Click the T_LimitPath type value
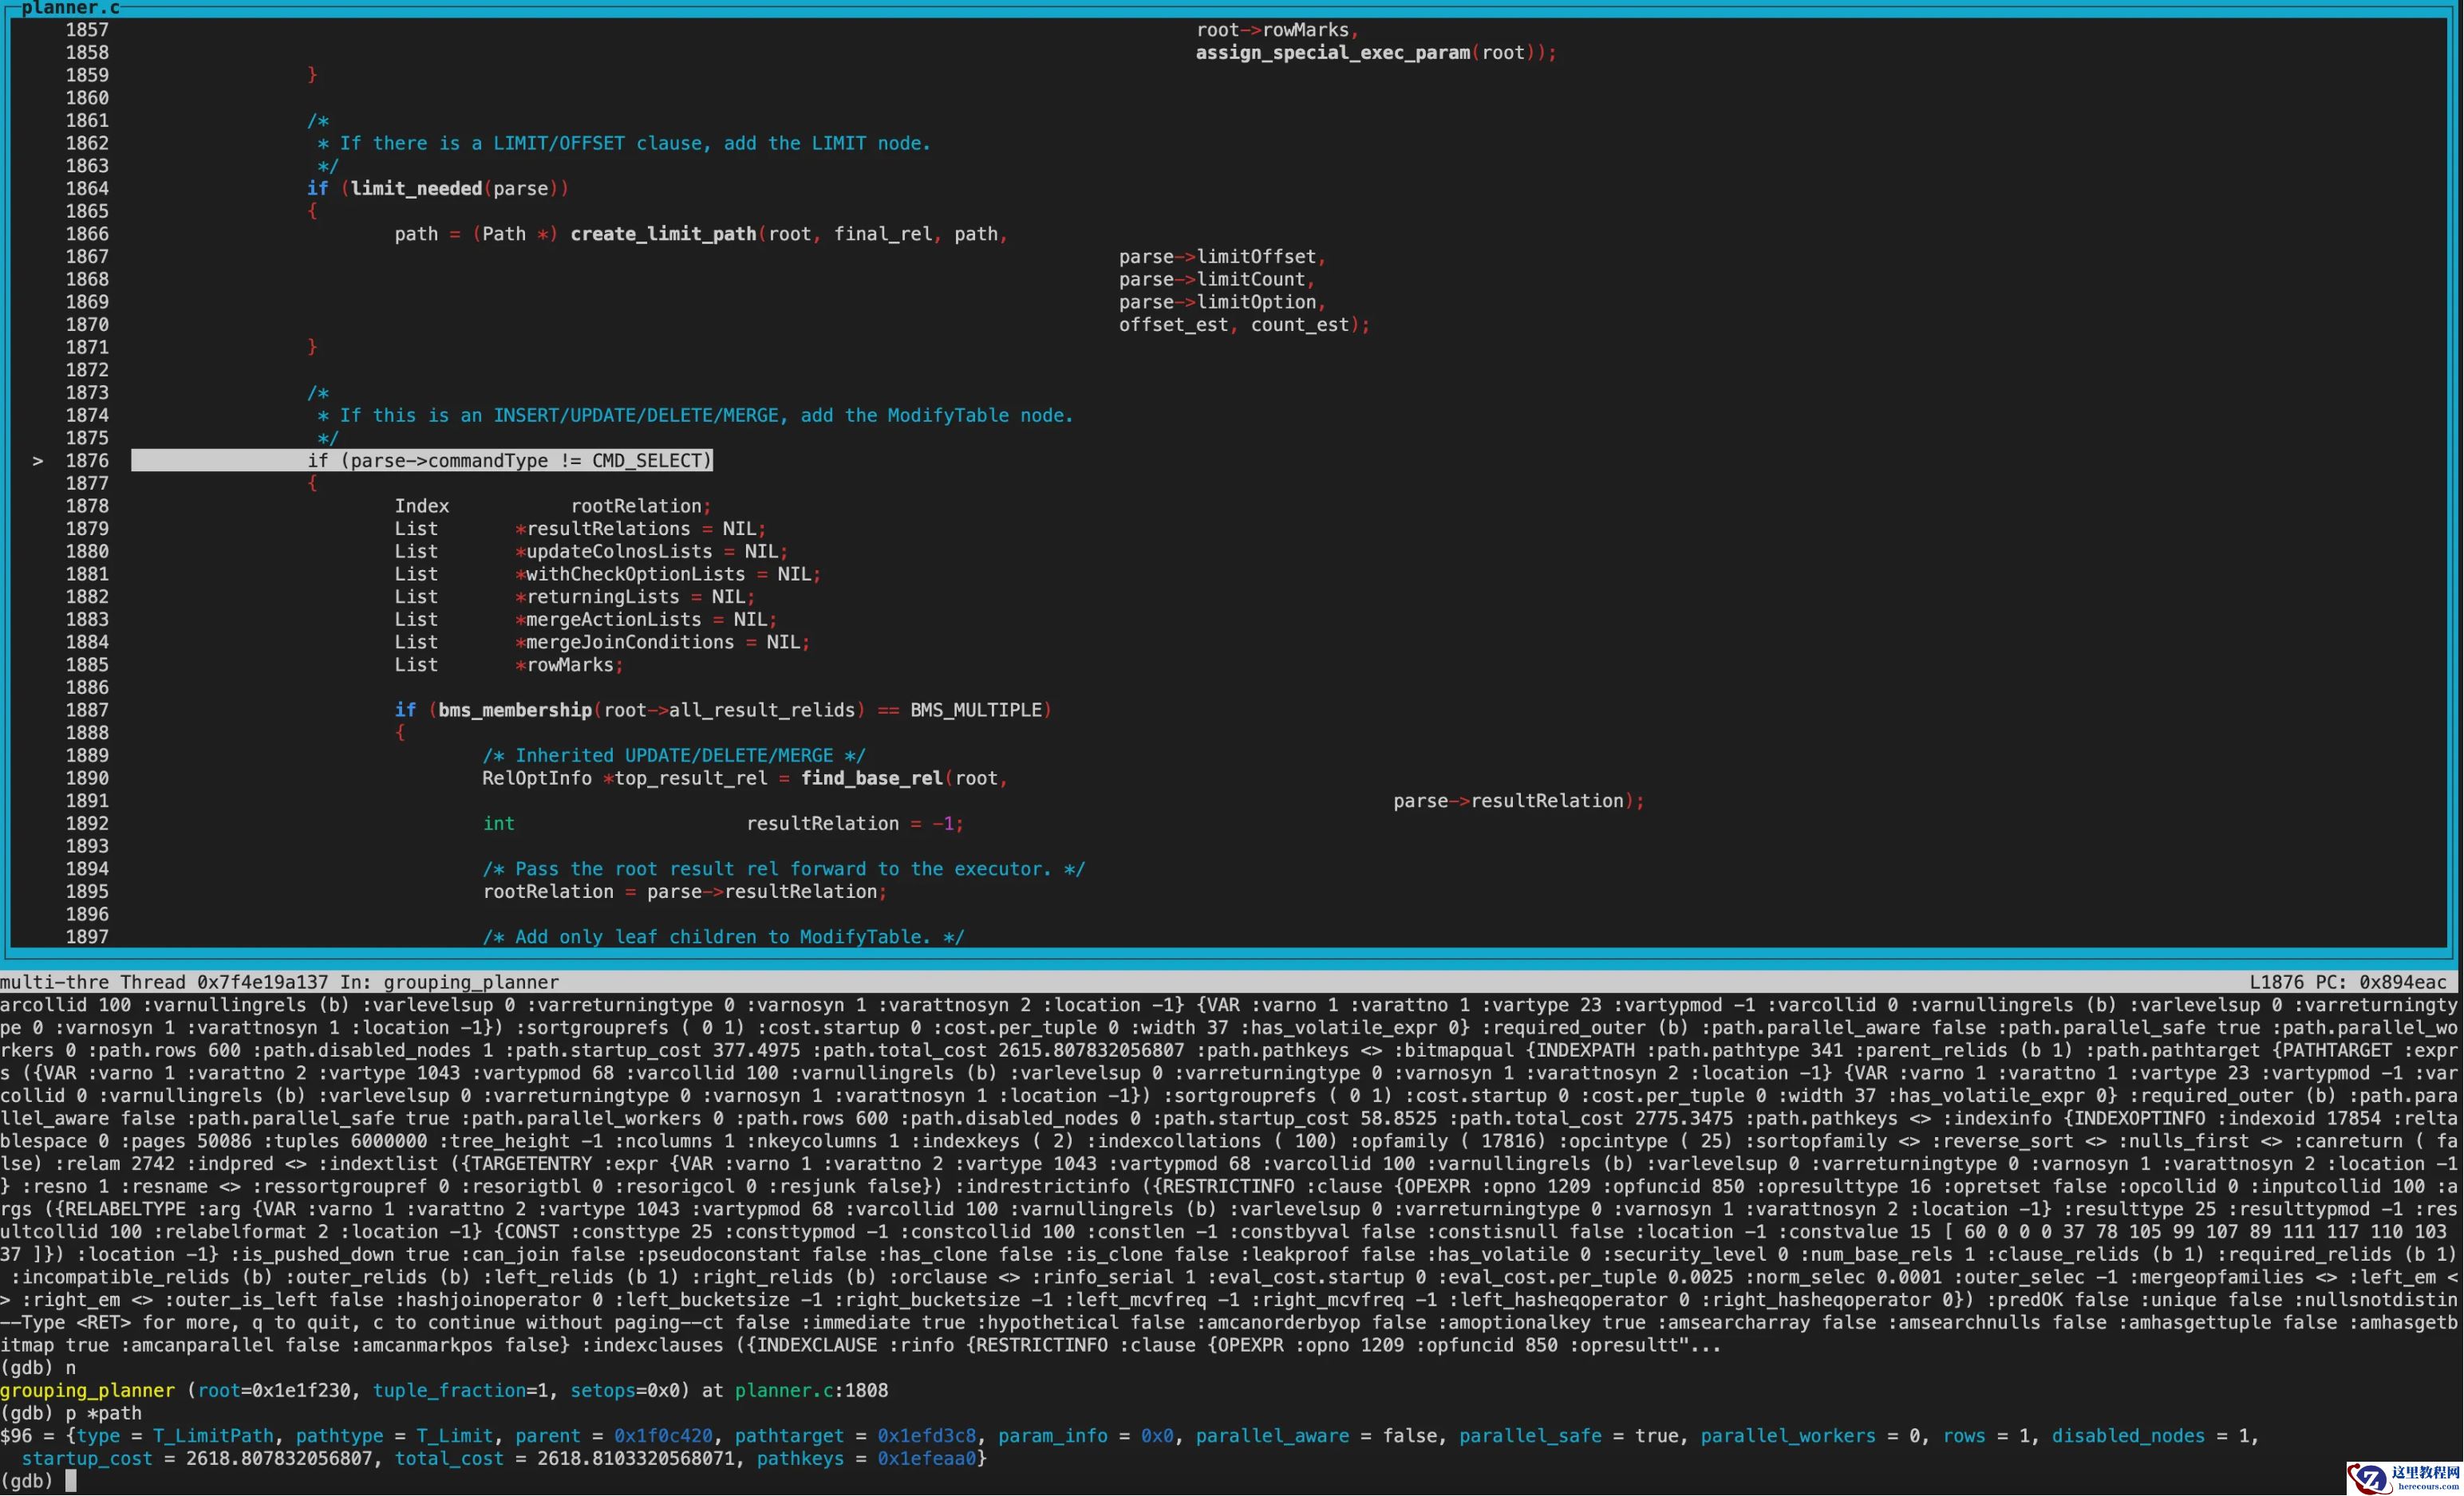This screenshot has height=1496, width=2464. pos(213,1436)
